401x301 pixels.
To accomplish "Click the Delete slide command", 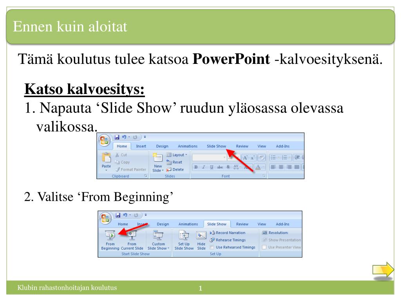I will [175, 169].
